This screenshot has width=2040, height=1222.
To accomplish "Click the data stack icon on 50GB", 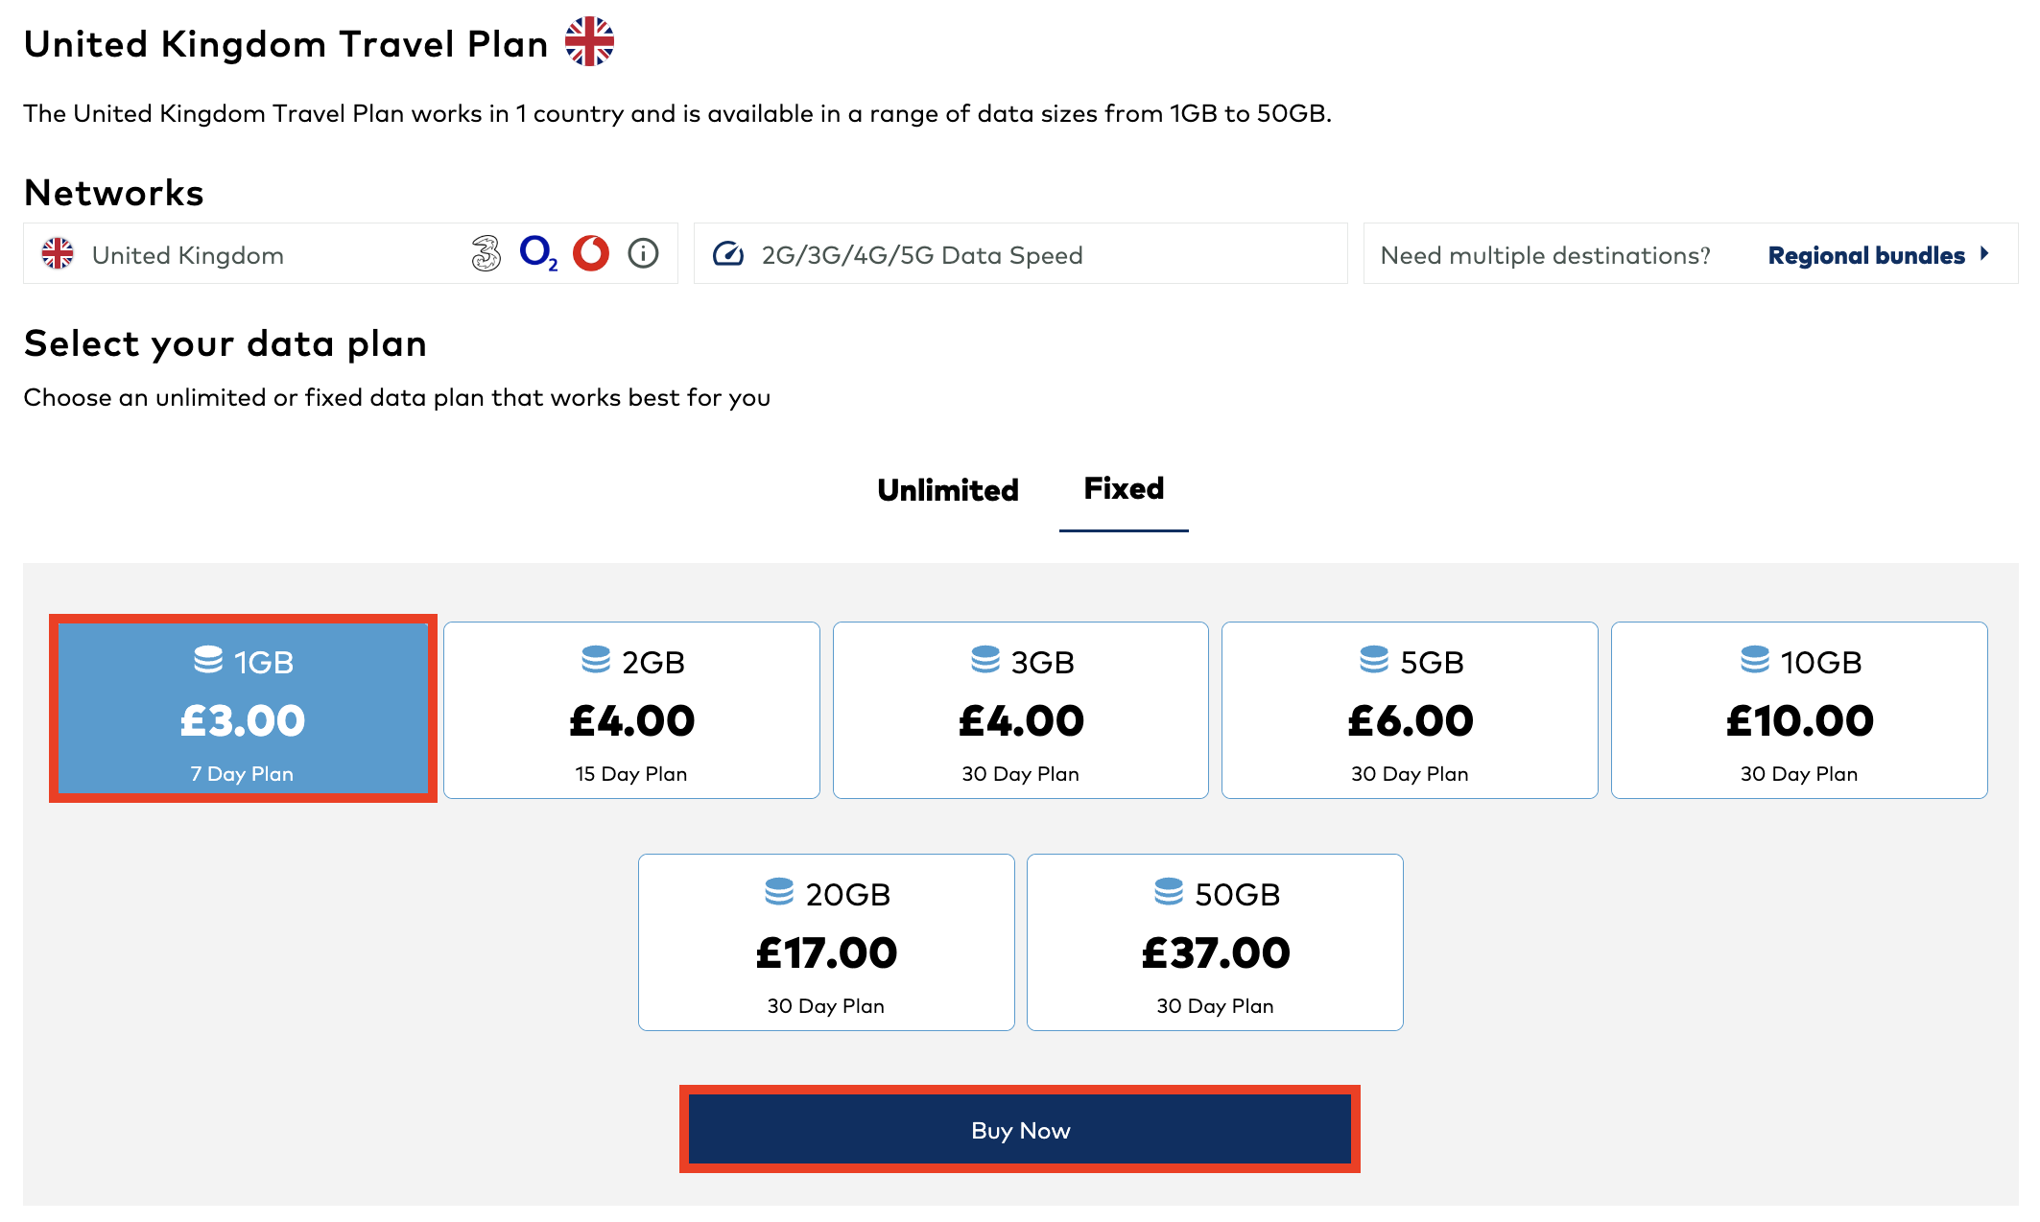I will [1168, 892].
